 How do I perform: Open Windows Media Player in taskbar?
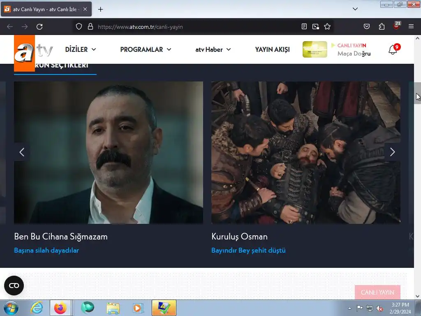click(x=138, y=308)
